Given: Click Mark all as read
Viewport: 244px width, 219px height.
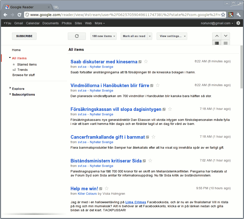Looking at the screenshot, I should 134,36.
